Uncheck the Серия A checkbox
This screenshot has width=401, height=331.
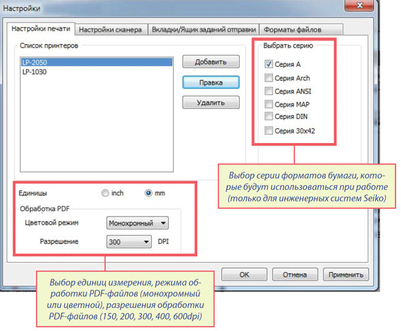tap(269, 65)
